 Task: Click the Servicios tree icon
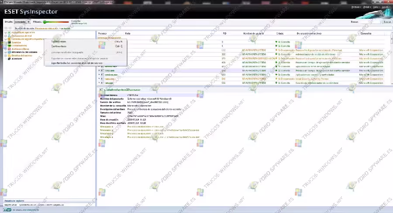pos(9,42)
